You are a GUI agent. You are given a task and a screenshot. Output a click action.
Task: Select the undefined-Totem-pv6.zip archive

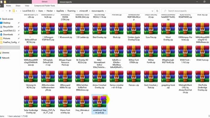coord(99,101)
